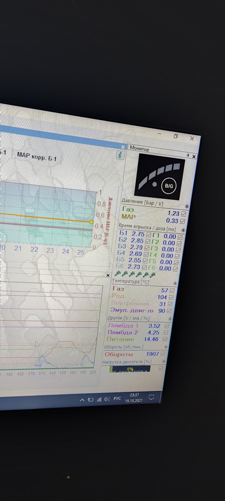Viewport: 225px width, 501px height.
Task: Collapse the Время впрыска / доза section
Action: click(183, 230)
